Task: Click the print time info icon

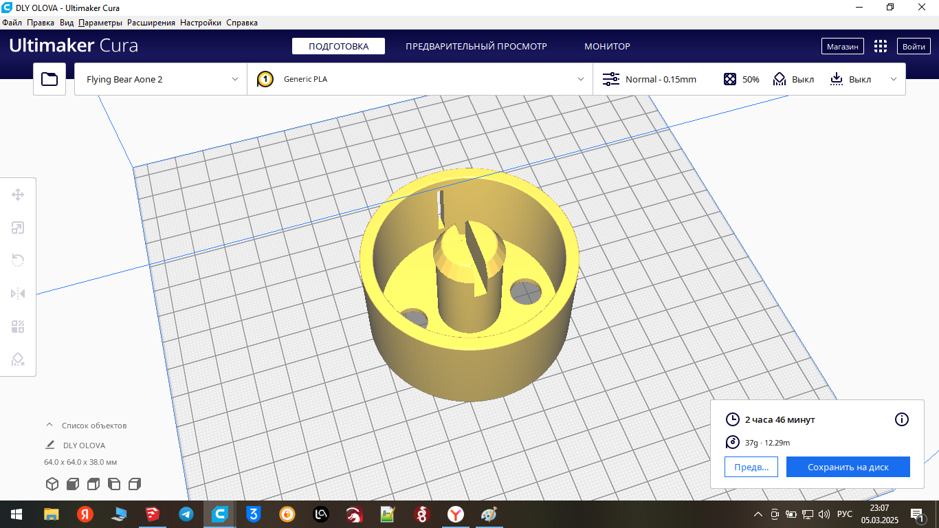Action: (902, 419)
